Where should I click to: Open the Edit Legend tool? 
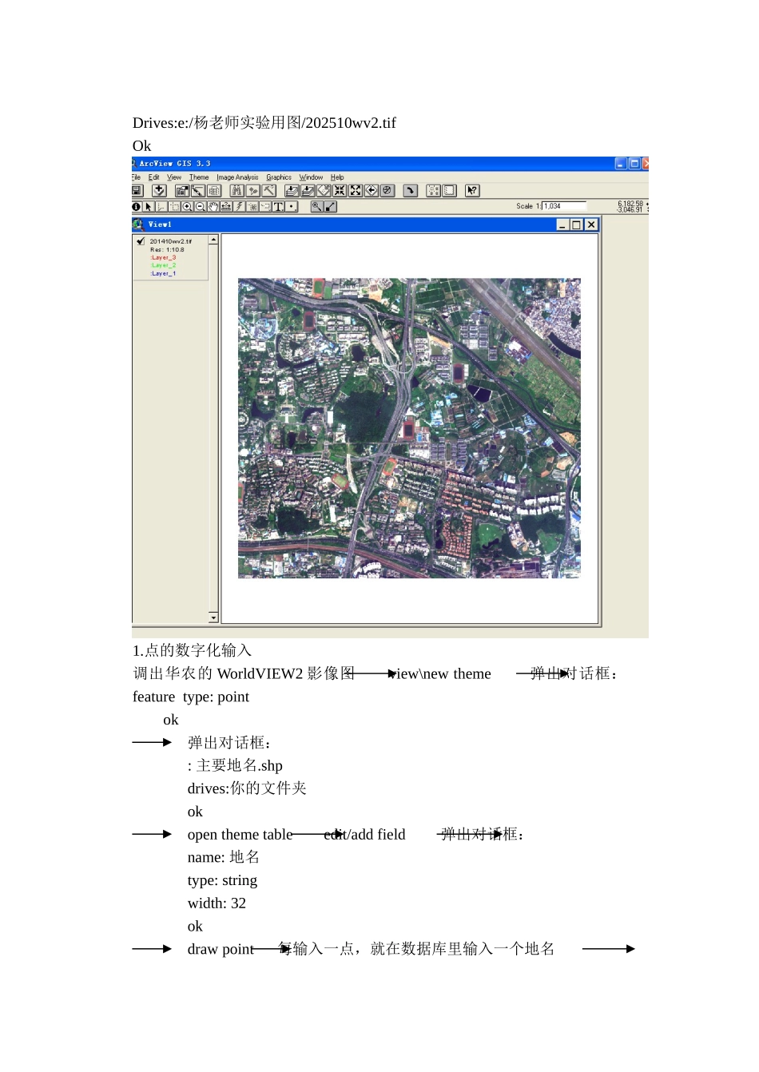[197, 191]
